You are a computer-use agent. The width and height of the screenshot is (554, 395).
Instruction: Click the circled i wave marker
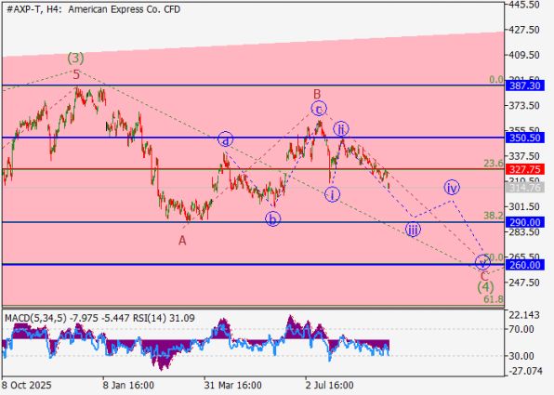tap(332, 194)
